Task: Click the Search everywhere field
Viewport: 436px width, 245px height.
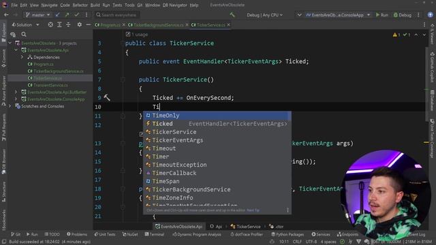Action: [x=116, y=15]
